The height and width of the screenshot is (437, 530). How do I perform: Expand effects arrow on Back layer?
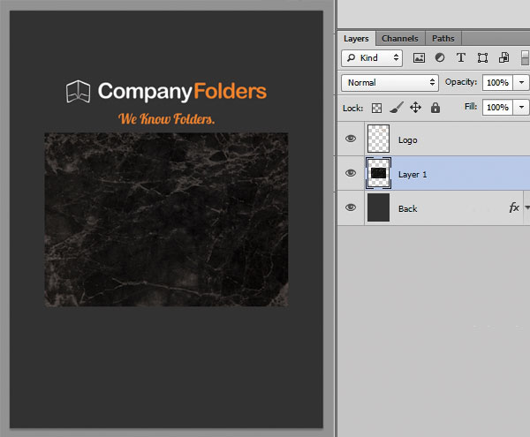pos(527,207)
